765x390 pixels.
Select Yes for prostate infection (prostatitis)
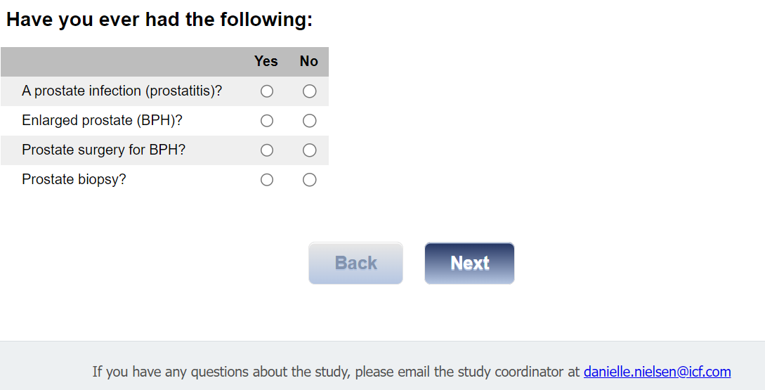tap(267, 91)
